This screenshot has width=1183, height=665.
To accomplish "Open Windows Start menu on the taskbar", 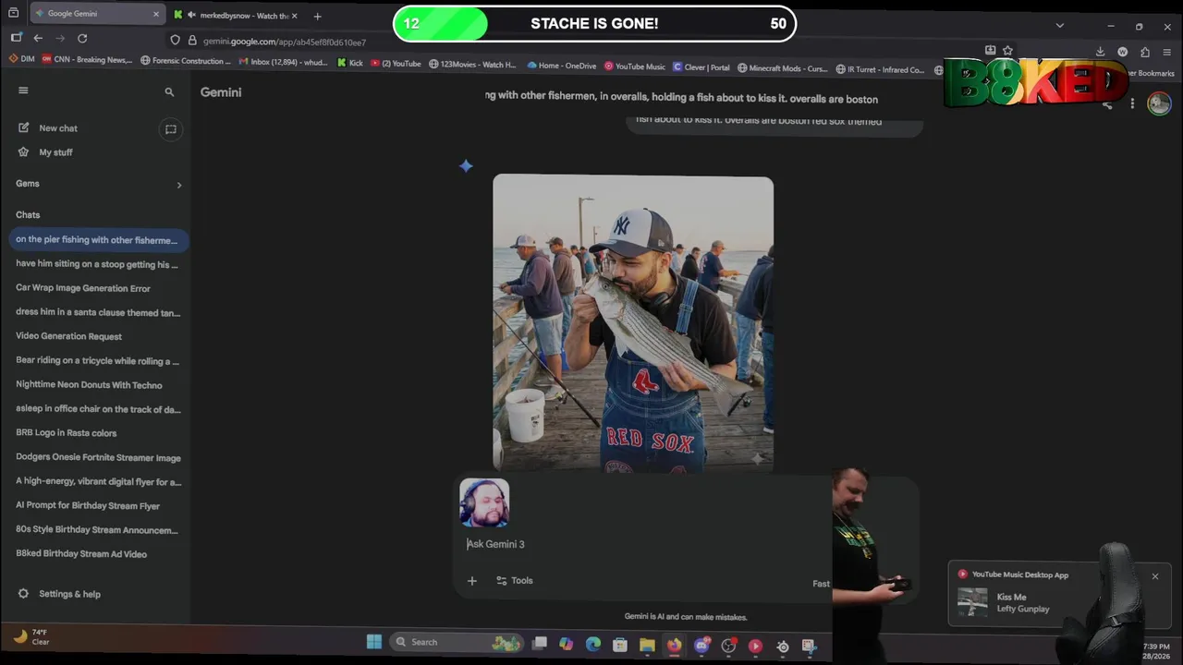I will click(374, 642).
